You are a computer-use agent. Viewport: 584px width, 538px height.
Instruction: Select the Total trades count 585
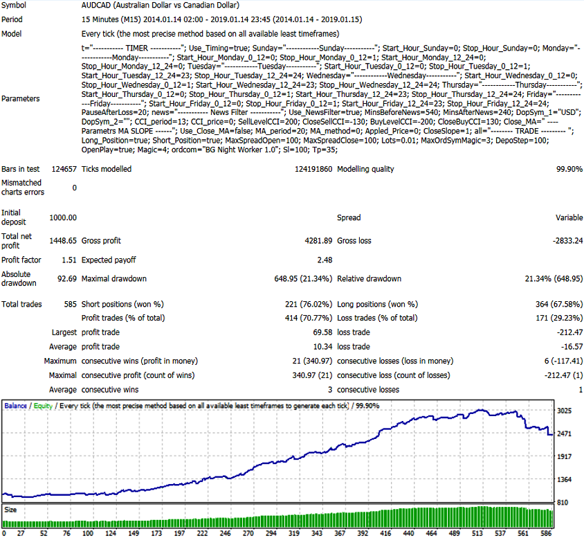[x=70, y=305]
